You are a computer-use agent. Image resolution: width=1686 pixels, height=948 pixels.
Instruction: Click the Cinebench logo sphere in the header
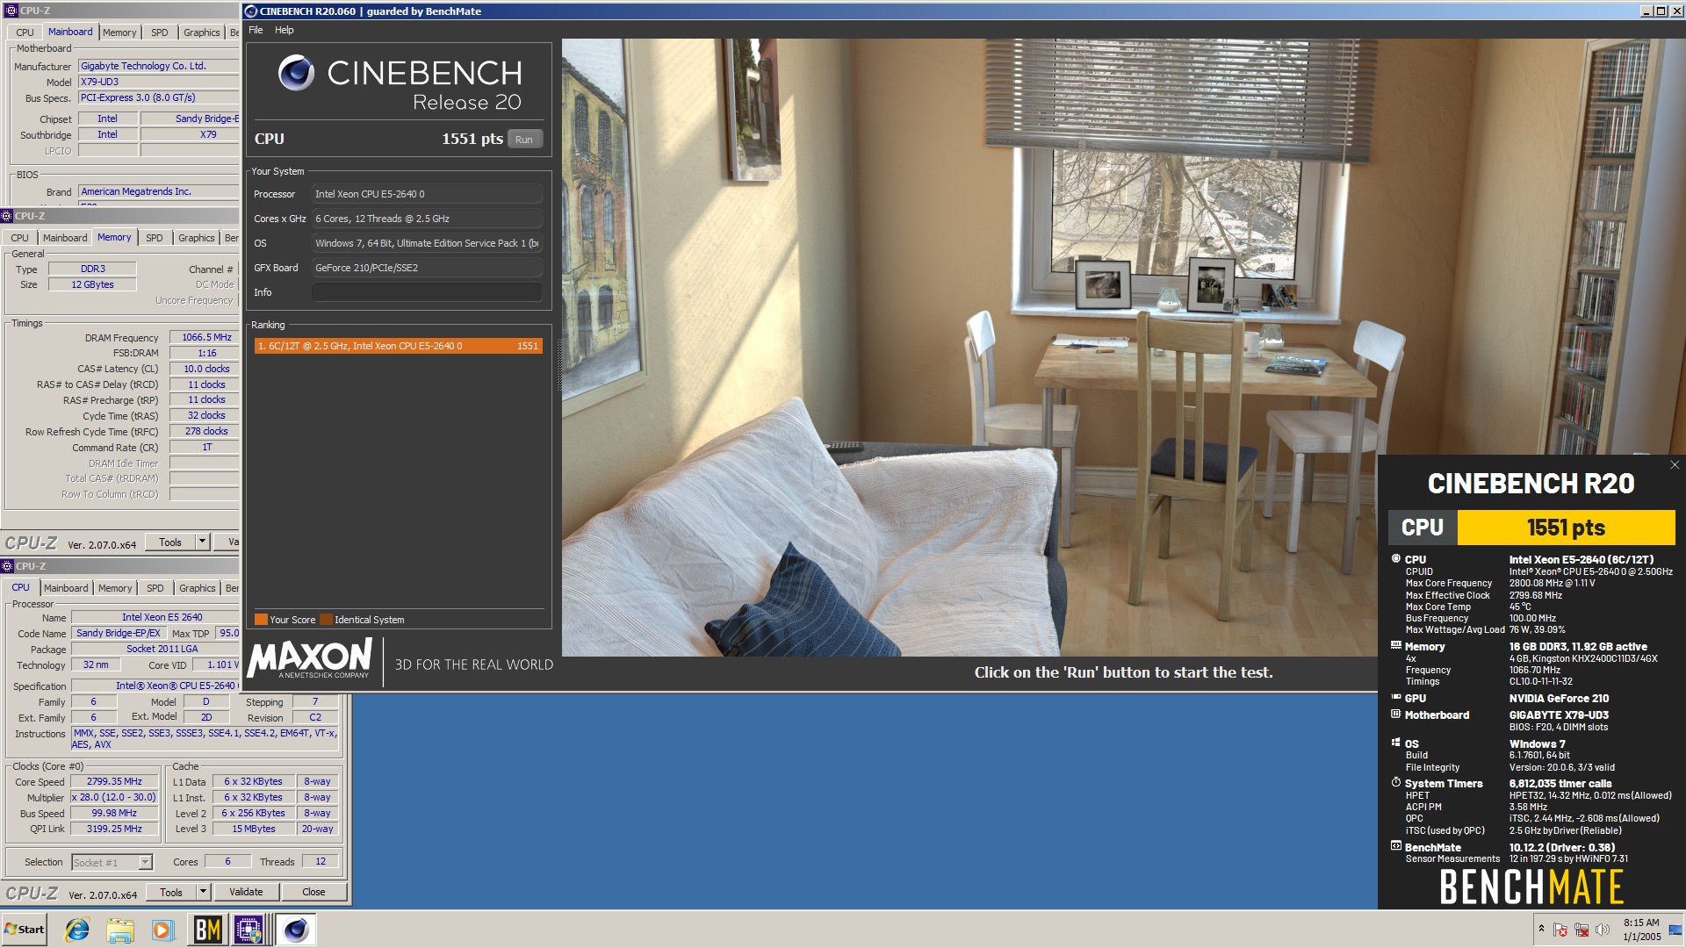(296, 73)
